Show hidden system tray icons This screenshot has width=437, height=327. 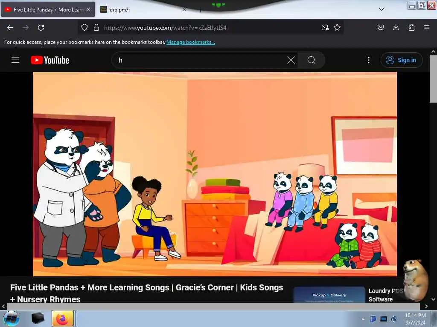pos(363,319)
